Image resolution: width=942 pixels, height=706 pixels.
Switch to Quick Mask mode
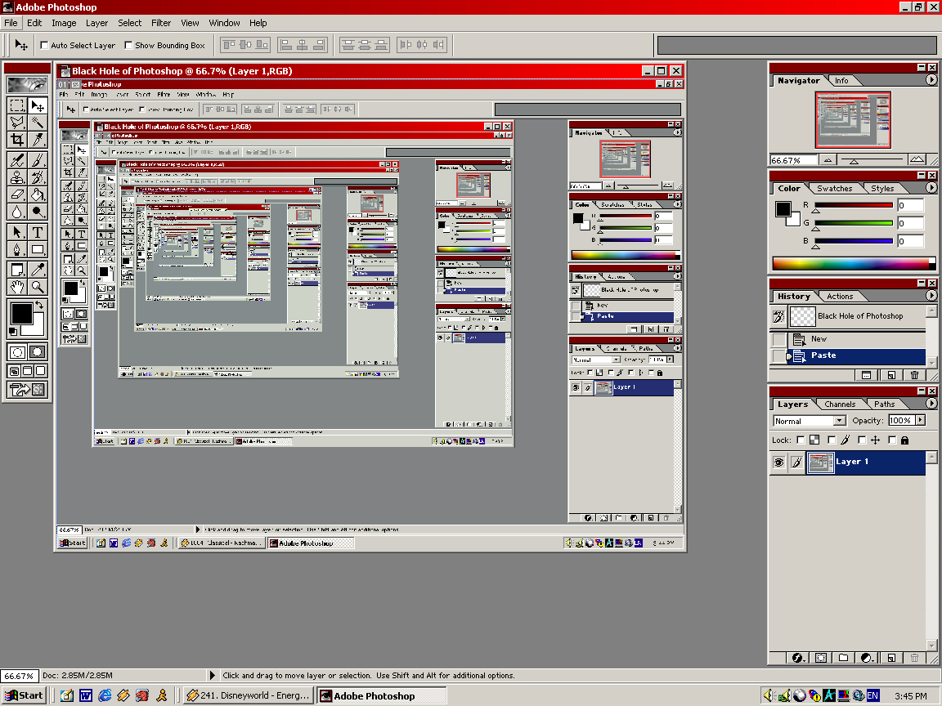[38, 352]
